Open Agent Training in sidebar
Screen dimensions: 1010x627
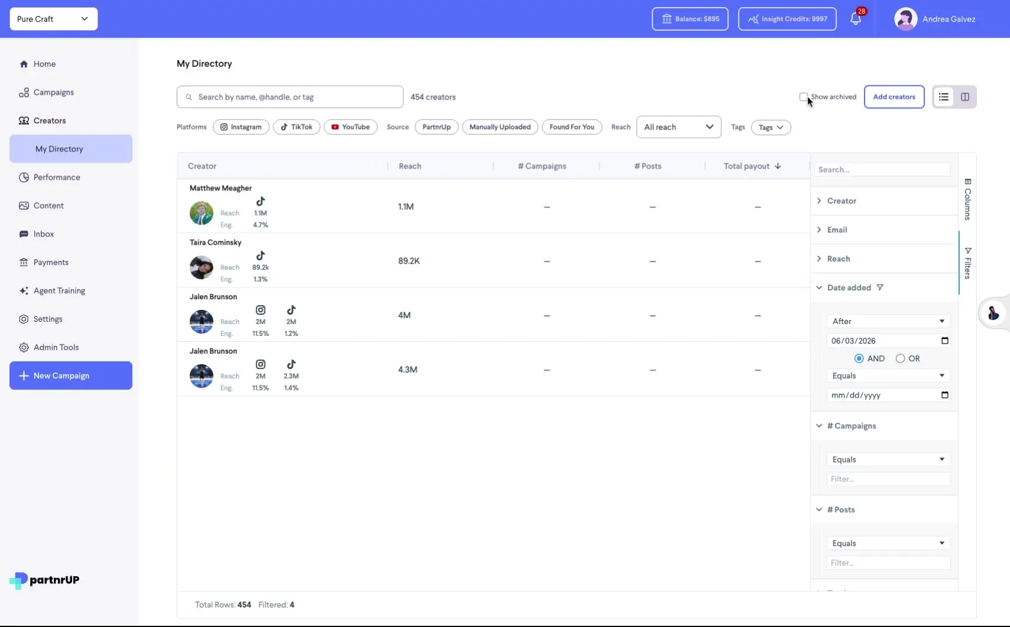(x=70, y=291)
